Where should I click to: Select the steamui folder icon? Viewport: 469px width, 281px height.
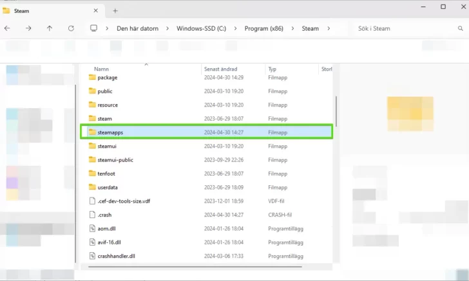(x=92, y=146)
